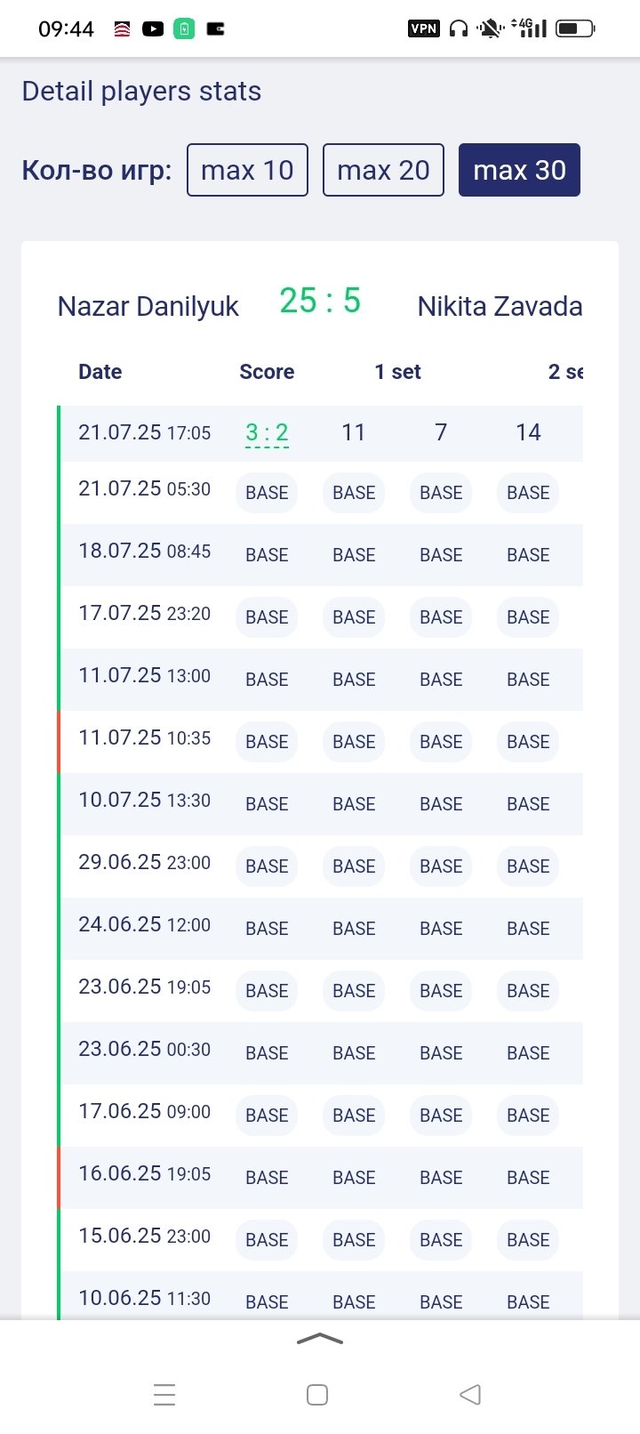
Task: Click the Date column header
Action: coord(100,372)
